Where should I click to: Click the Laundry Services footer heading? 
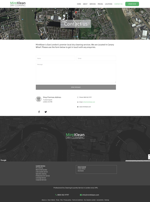[40, 166]
